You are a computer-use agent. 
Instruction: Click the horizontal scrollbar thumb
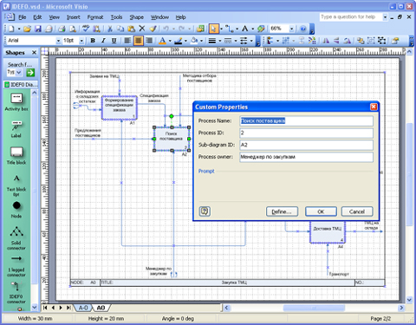[314, 308]
